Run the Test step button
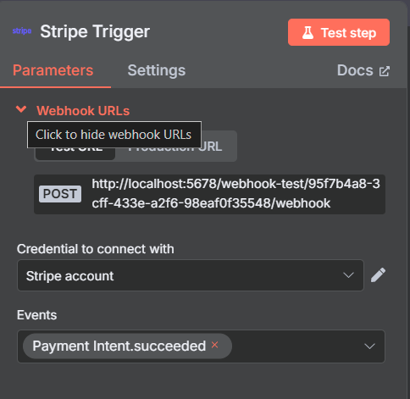This screenshot has width=410, height=399. coord(339,32)
